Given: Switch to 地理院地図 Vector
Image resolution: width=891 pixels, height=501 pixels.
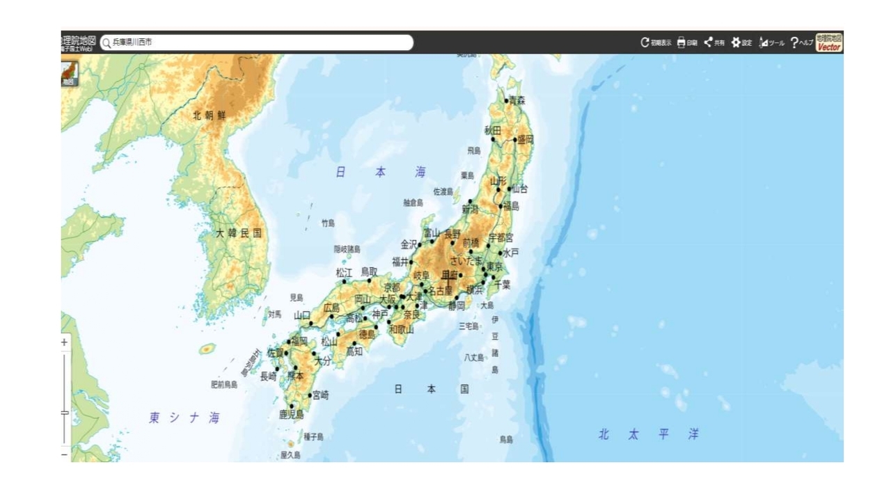Looking at the screenshot, I should [x=829, y=42].
